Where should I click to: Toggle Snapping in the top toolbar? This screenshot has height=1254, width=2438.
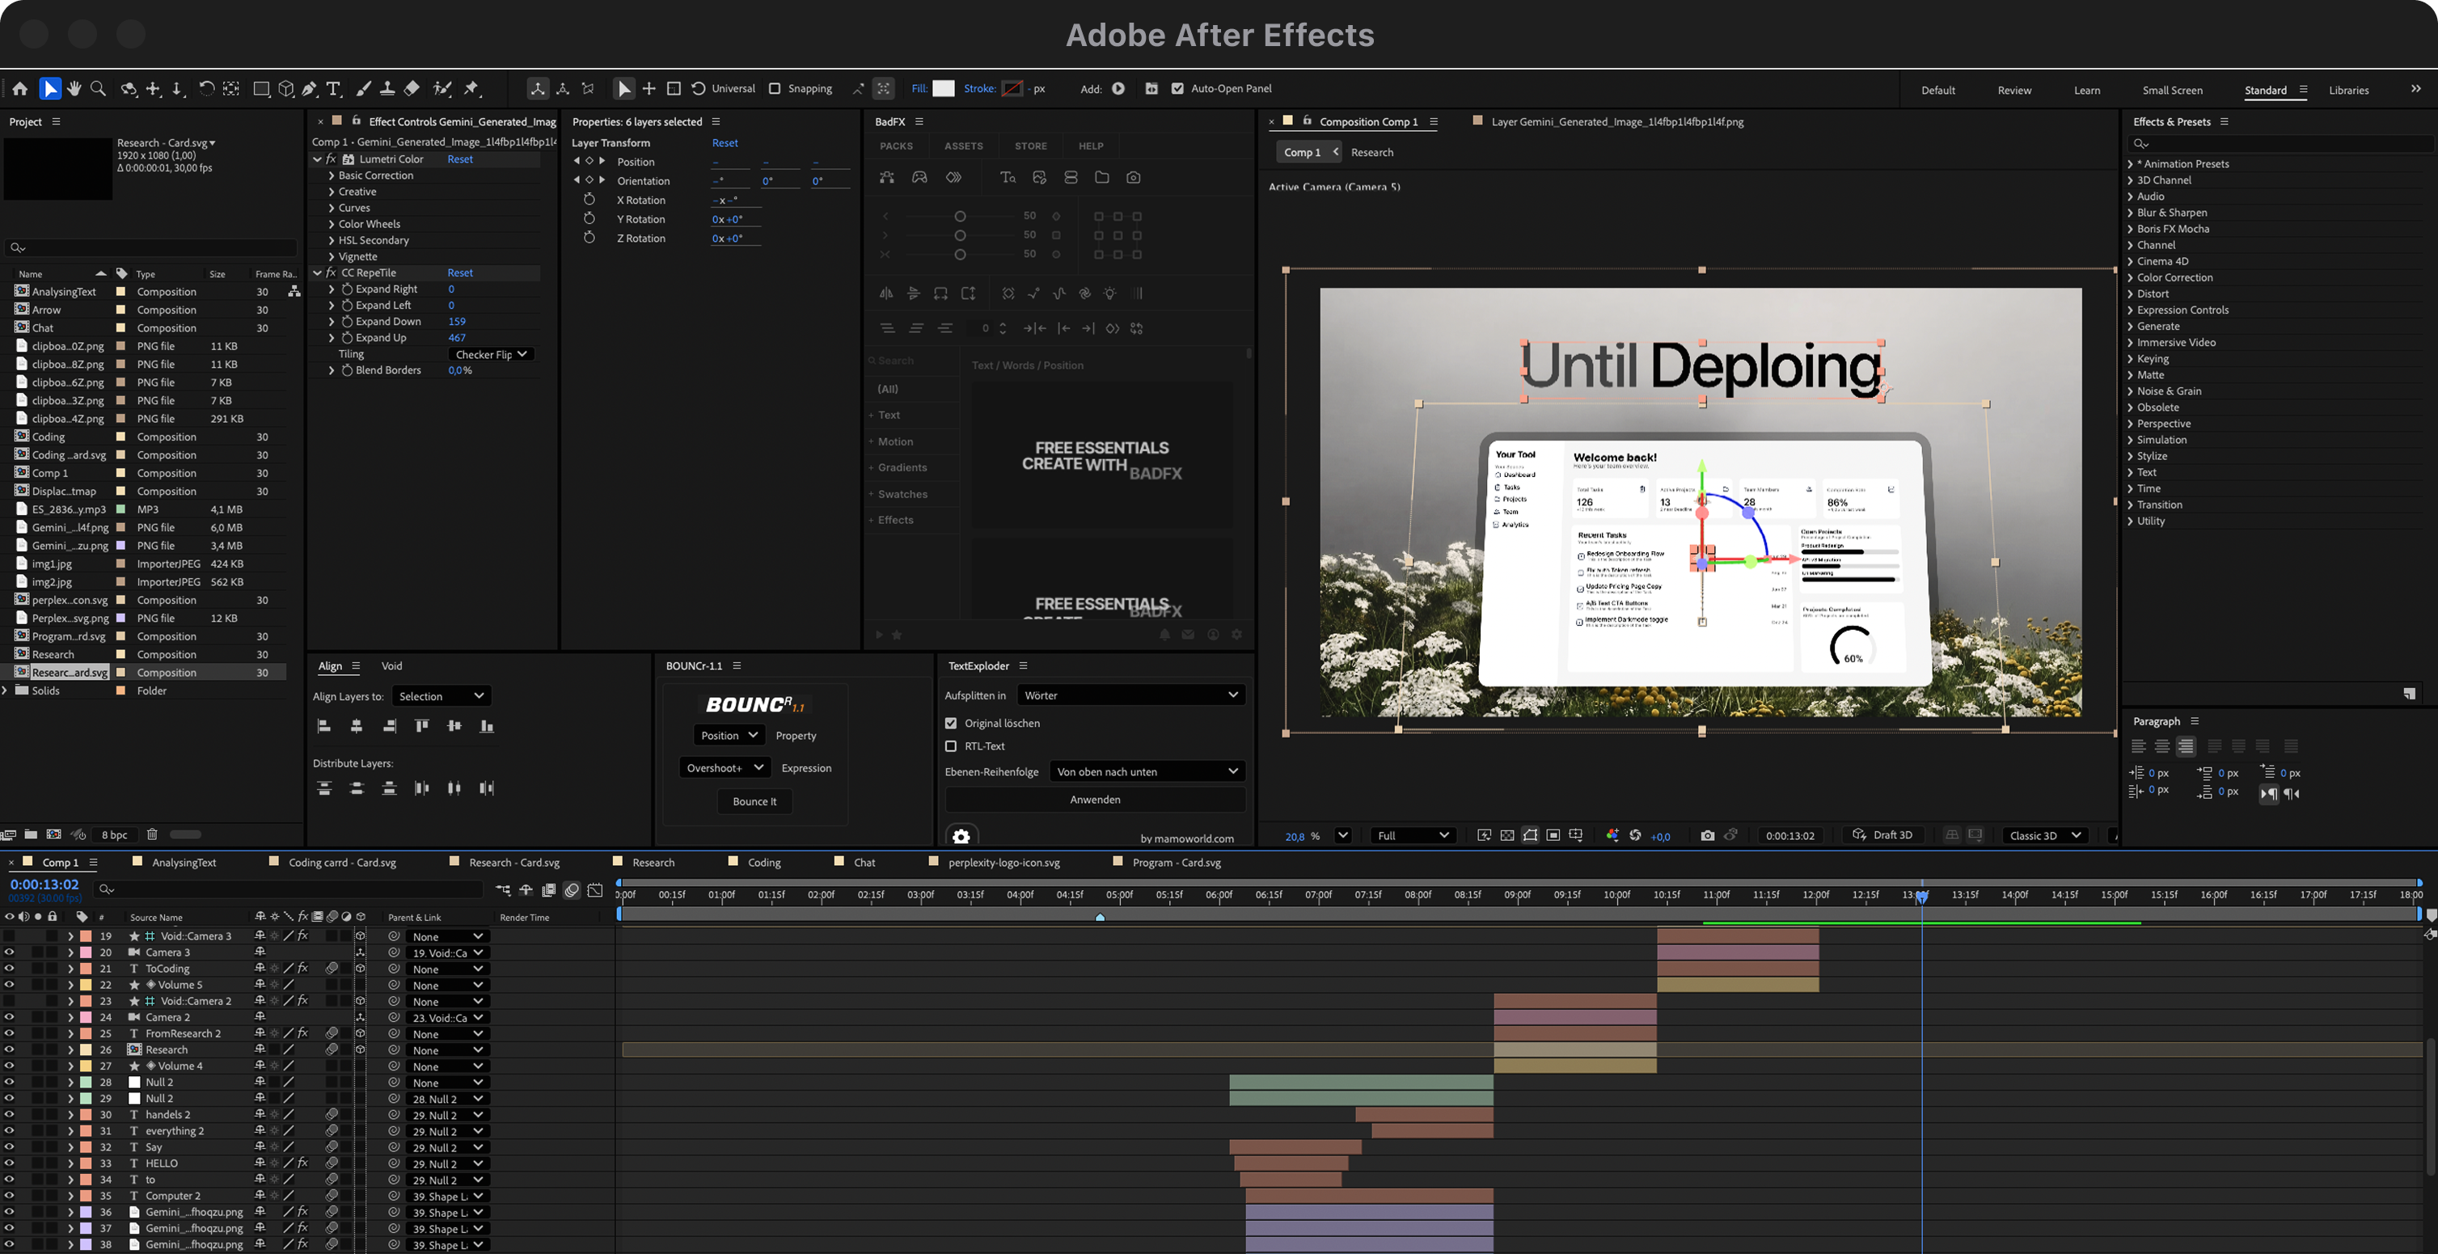coord(775,88)
